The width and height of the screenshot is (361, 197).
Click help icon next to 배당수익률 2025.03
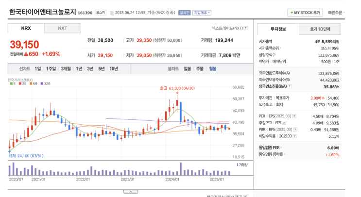point(294,136)
